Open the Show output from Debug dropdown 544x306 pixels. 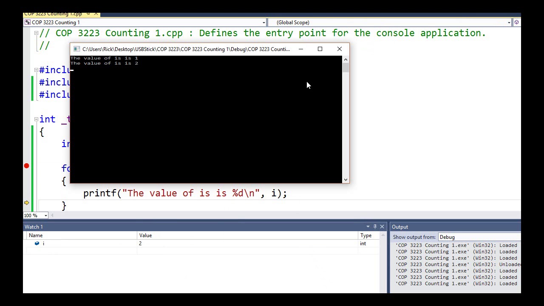point(479,237)
